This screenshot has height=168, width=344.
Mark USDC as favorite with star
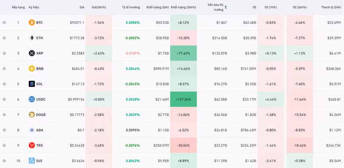(4, 99)
